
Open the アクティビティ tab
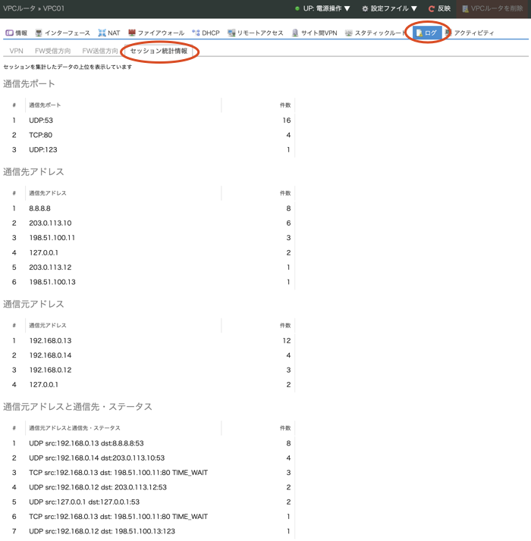(470, 33)
